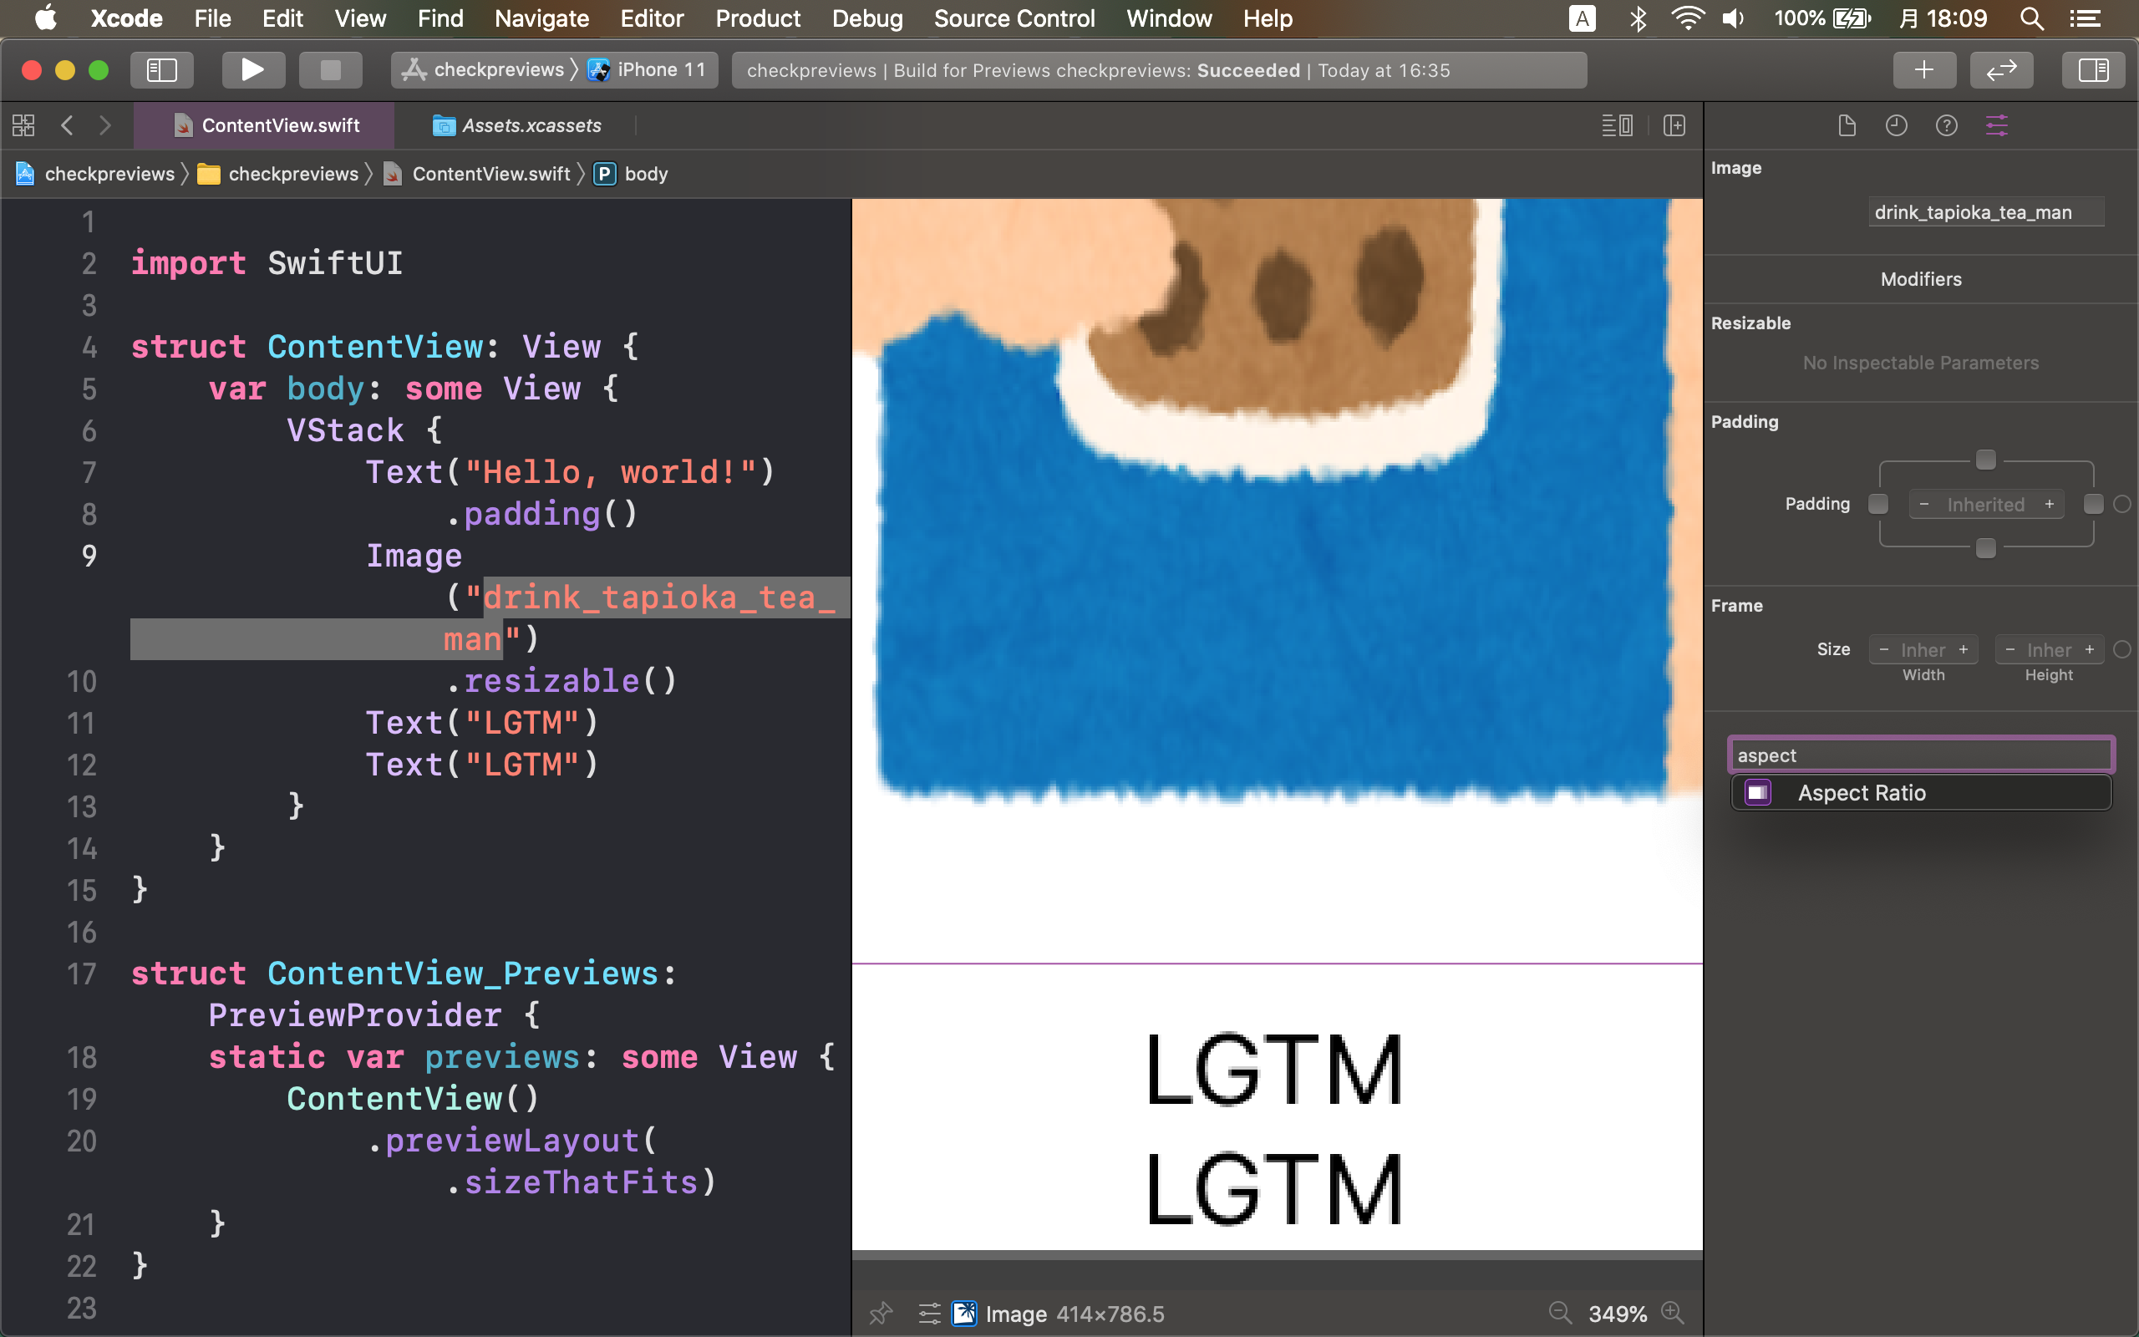Open the iPhone 11 device selector
The image size is (2139, 1337).
coord(658,70)
